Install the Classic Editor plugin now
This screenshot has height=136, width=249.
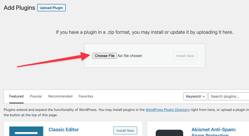click(x=125, y=130)
